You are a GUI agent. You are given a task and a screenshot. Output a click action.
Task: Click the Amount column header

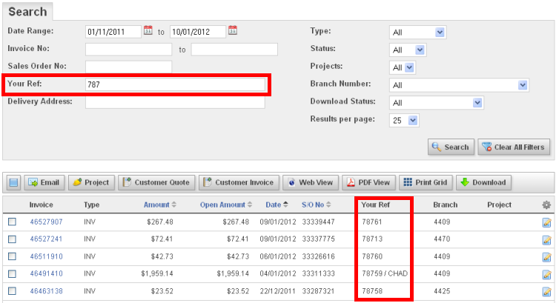(x=156, y=204)
